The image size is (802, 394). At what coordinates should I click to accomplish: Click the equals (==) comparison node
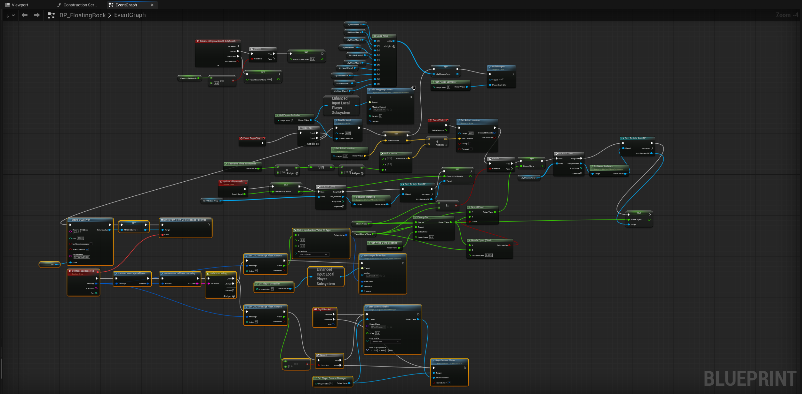pyautogui.click(x=296, y=364)
